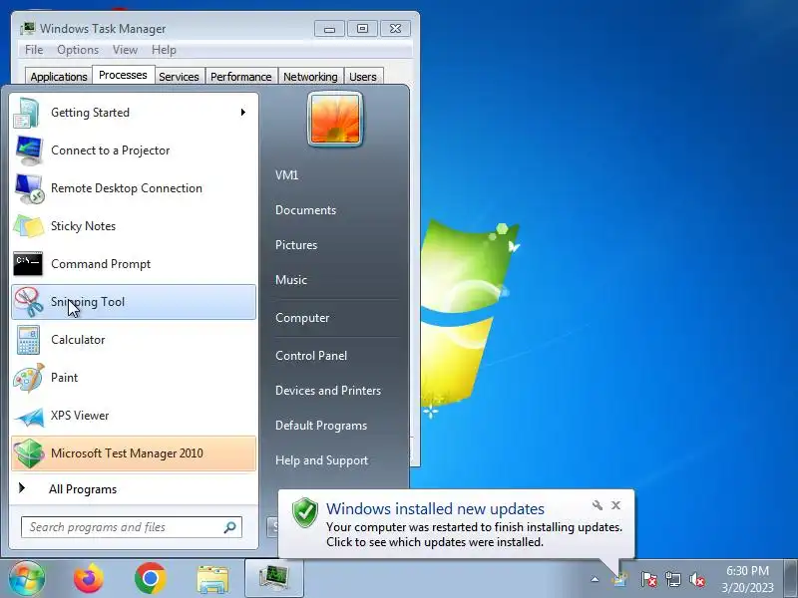Open the File menu in Task Manager
The width and height of the screenshot is (798, 598).
(34, 50)
